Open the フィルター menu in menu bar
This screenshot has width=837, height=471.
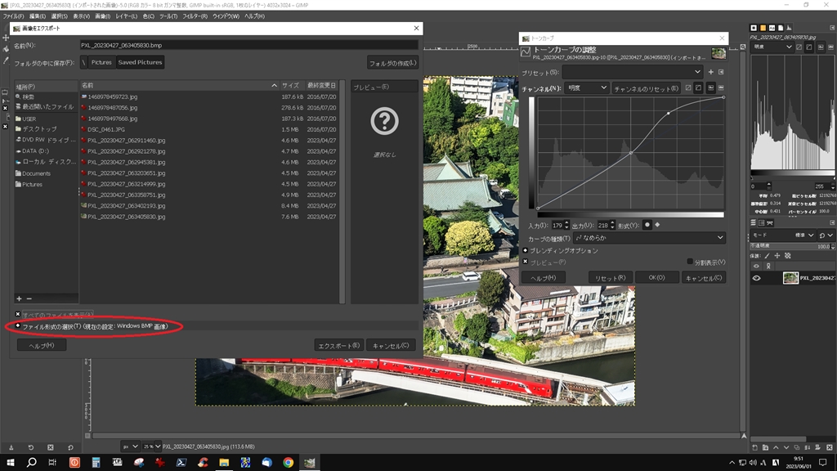pyautogui.click(x=195, y=16)
